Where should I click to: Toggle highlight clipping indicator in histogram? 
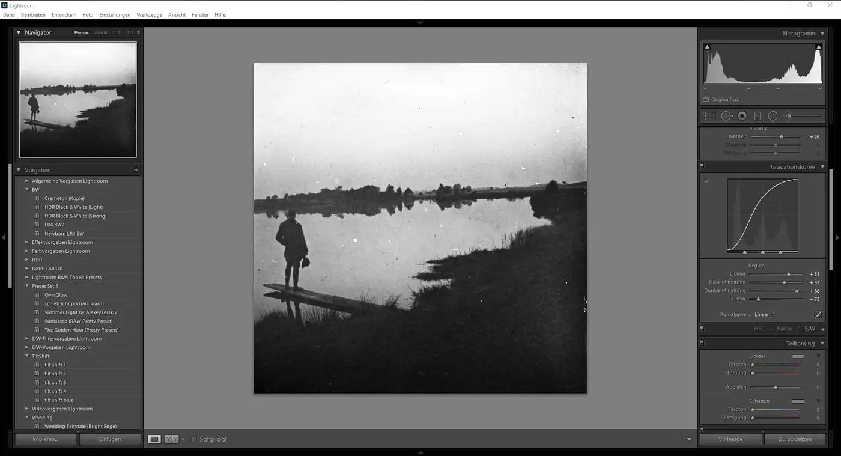click(x=818, y=47)
